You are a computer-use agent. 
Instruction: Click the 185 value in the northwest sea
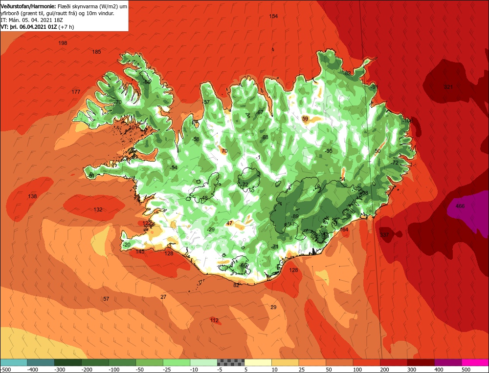(x=97, y=52)
